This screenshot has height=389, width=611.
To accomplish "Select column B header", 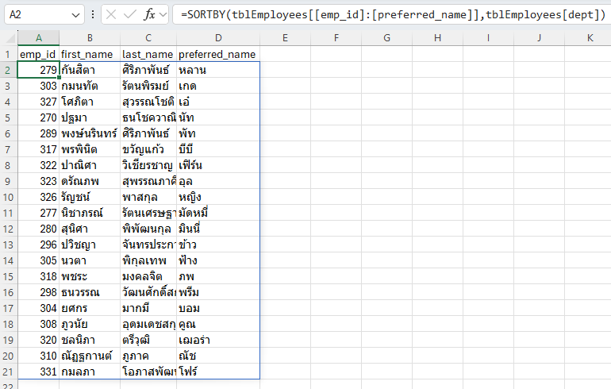I will (90, 38).
